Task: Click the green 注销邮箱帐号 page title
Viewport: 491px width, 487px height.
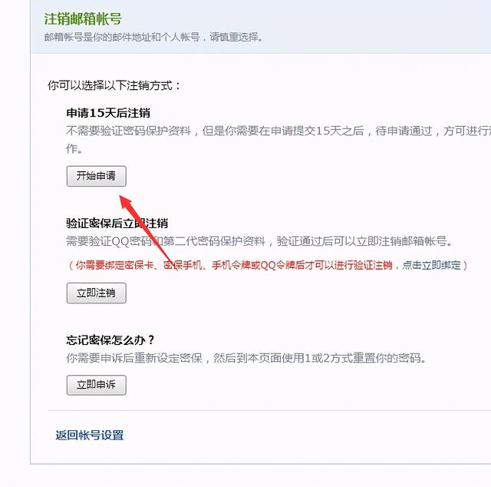Action: click(83, 18)
